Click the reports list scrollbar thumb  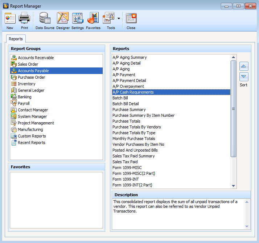point(233,109)
